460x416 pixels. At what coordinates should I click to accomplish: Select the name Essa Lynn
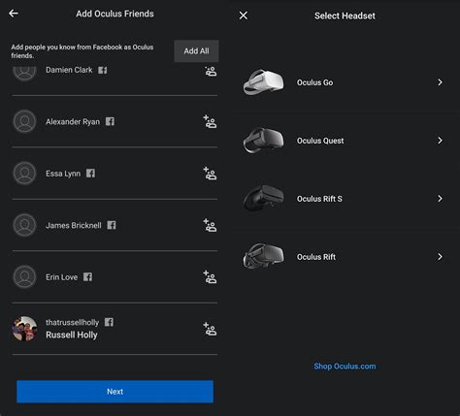coord(63,174)
